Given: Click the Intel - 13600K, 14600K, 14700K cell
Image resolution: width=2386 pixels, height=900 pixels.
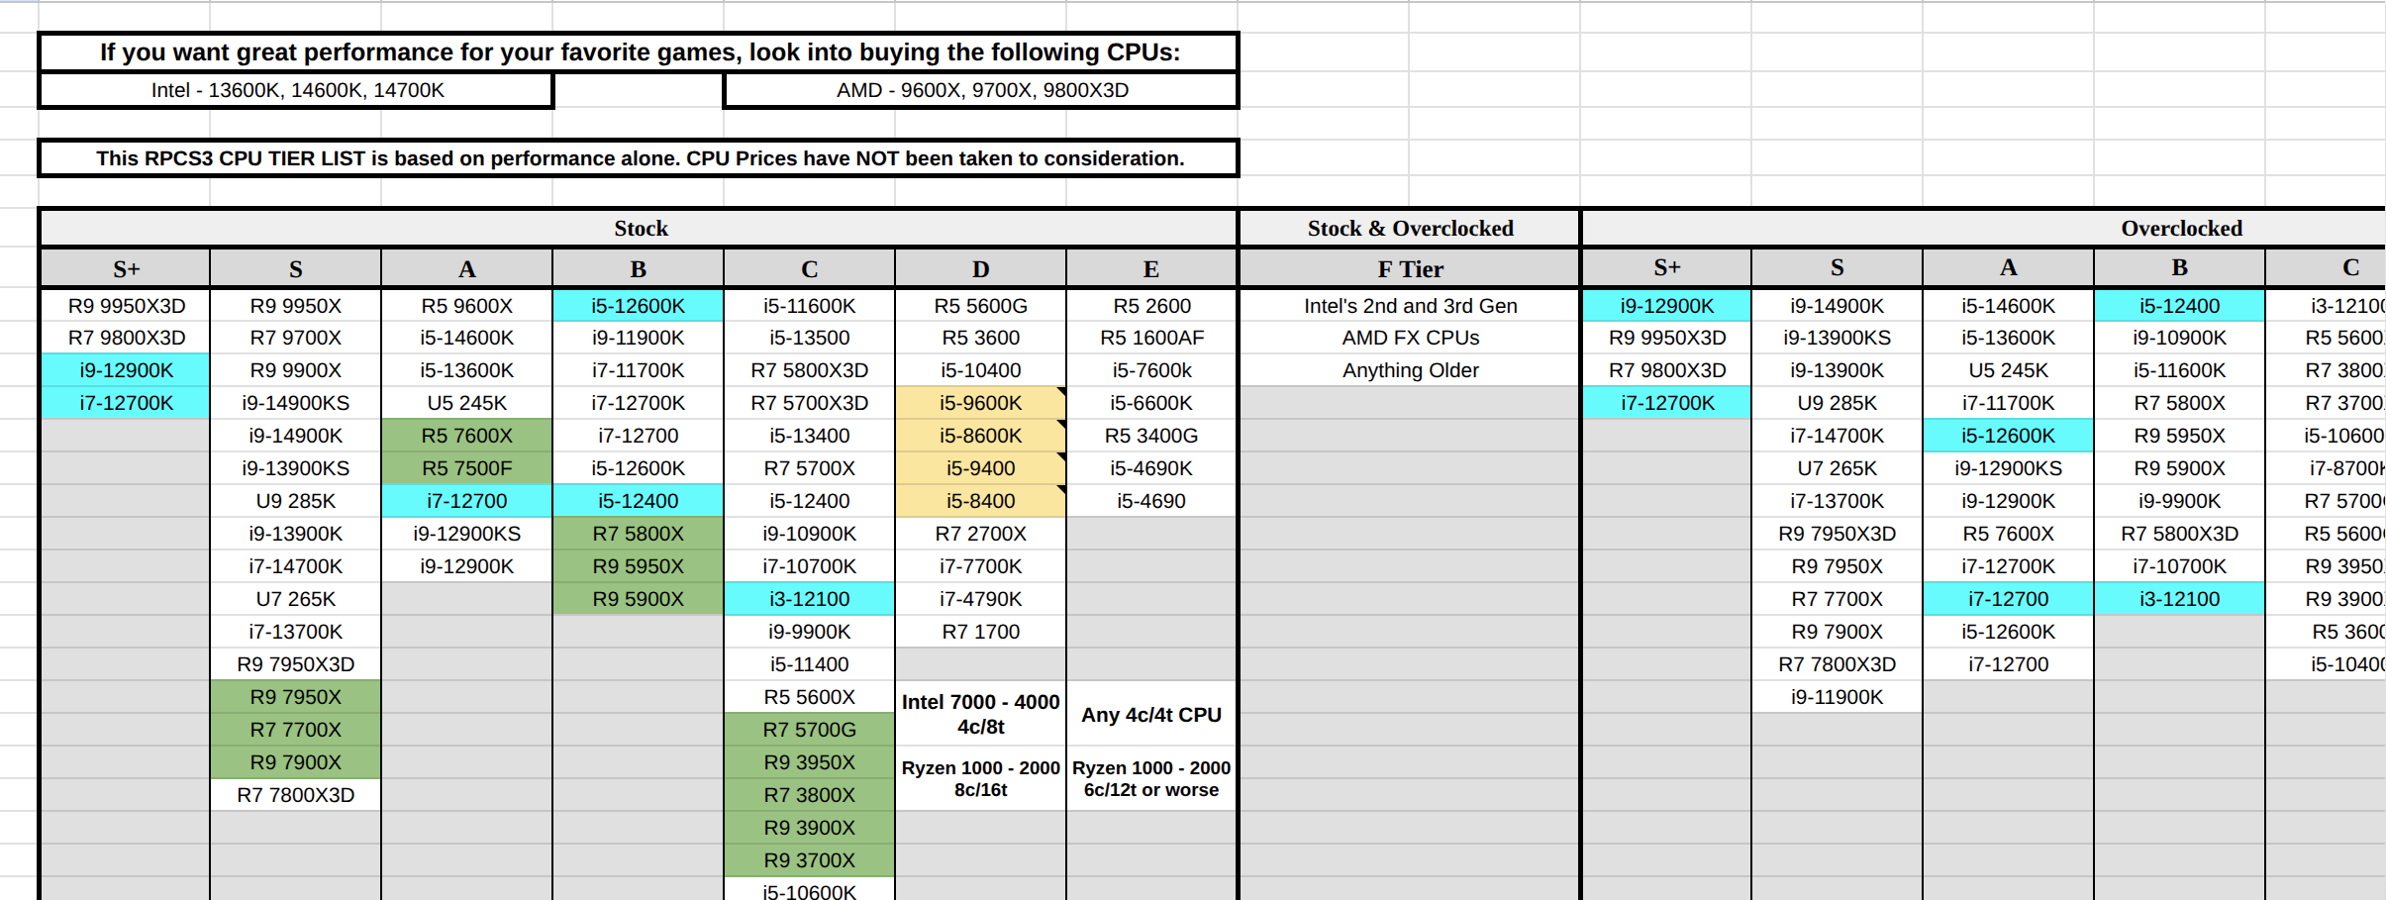Looking at the screenshot, I should [297, 90].
